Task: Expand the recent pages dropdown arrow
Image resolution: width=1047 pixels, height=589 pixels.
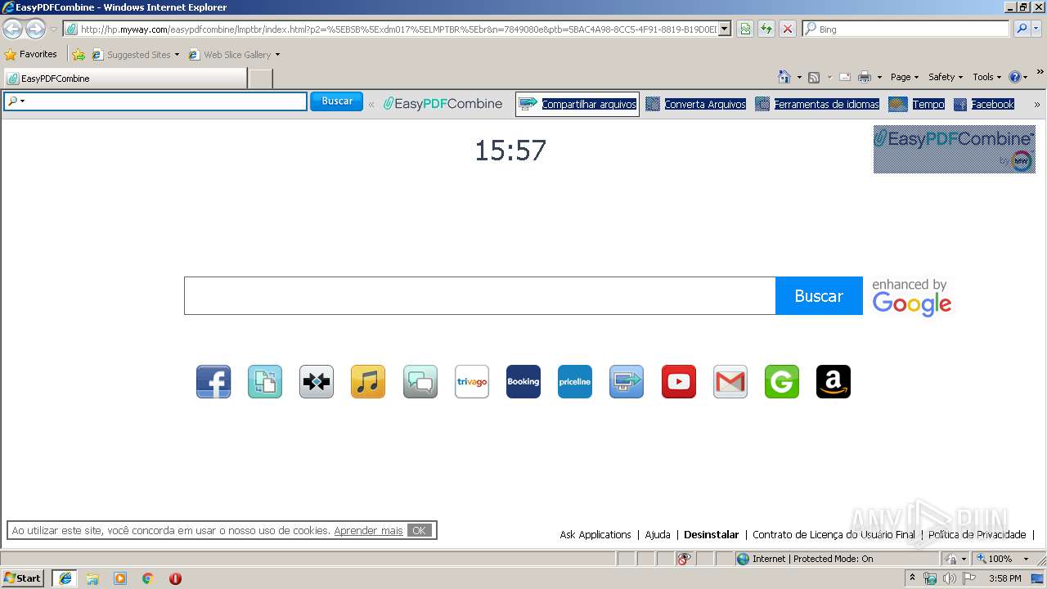Action: [53, 29]
